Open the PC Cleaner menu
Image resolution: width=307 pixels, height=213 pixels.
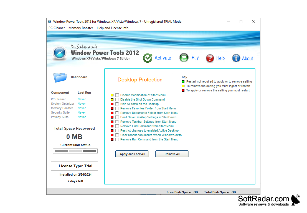[x=57, y=28]
